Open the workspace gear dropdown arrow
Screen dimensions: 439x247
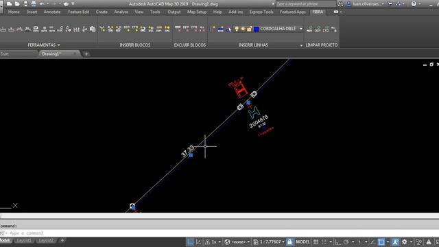pos(411,242)
